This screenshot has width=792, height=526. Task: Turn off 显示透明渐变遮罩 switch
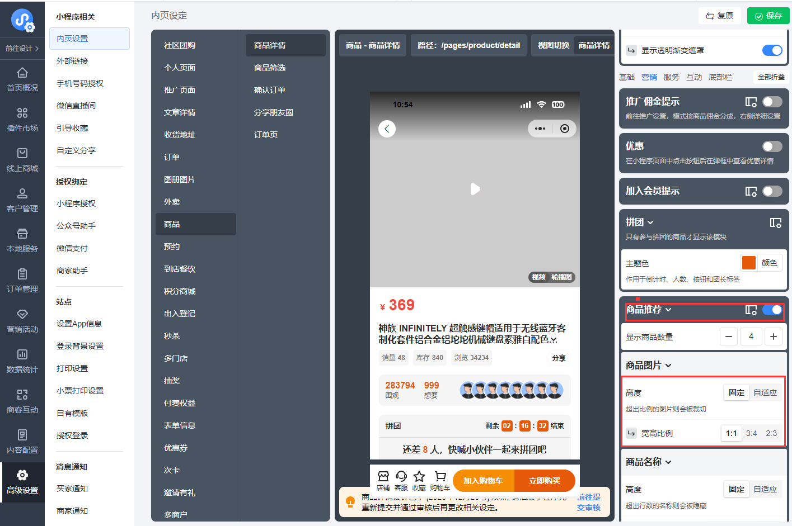coord(772,50)
